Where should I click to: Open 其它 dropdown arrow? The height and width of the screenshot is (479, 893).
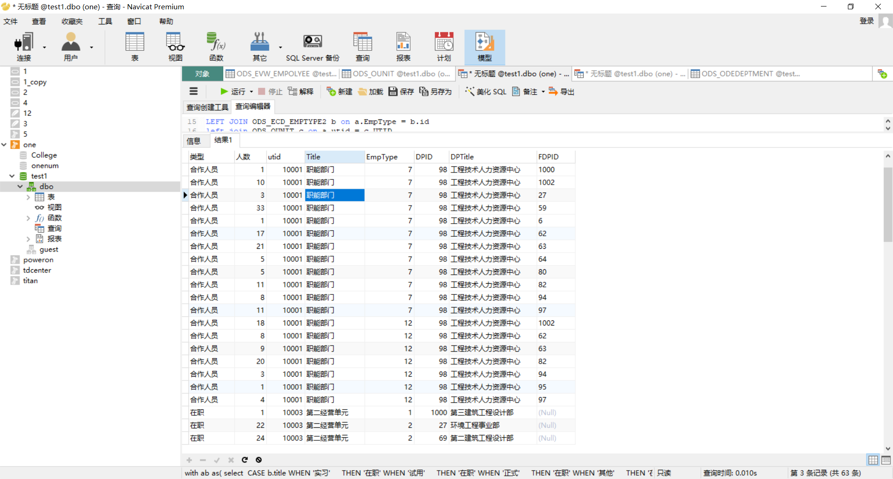pos(280,47)
